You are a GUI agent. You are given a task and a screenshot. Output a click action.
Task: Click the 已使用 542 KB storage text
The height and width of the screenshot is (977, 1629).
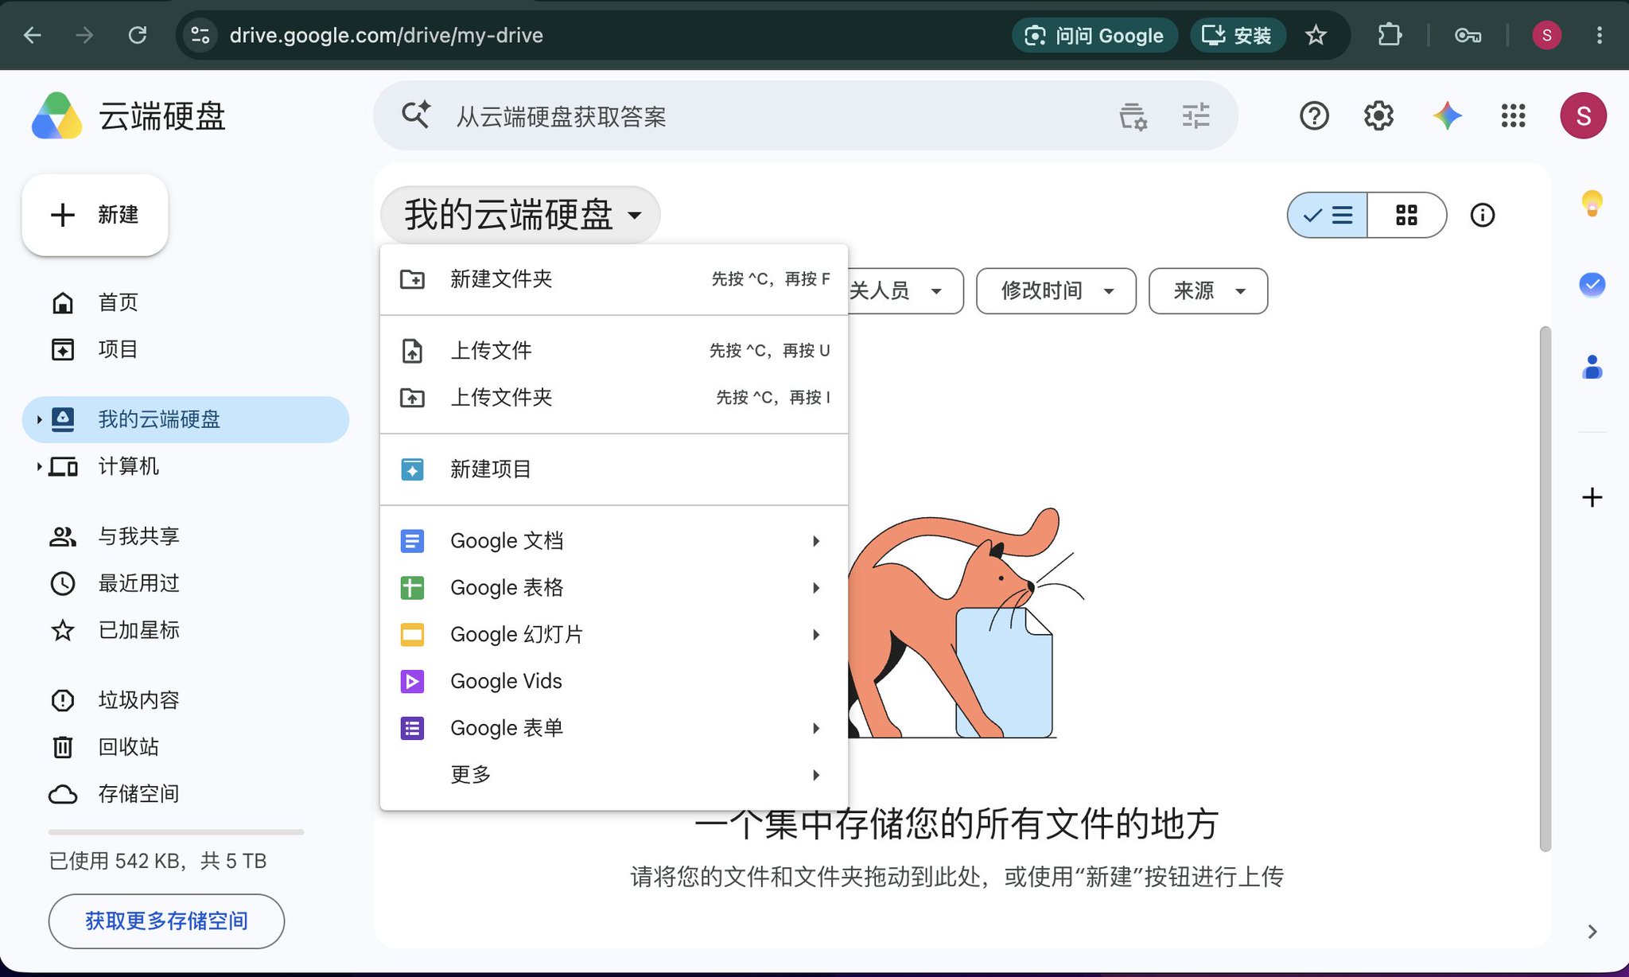click(x=157, y=862)
